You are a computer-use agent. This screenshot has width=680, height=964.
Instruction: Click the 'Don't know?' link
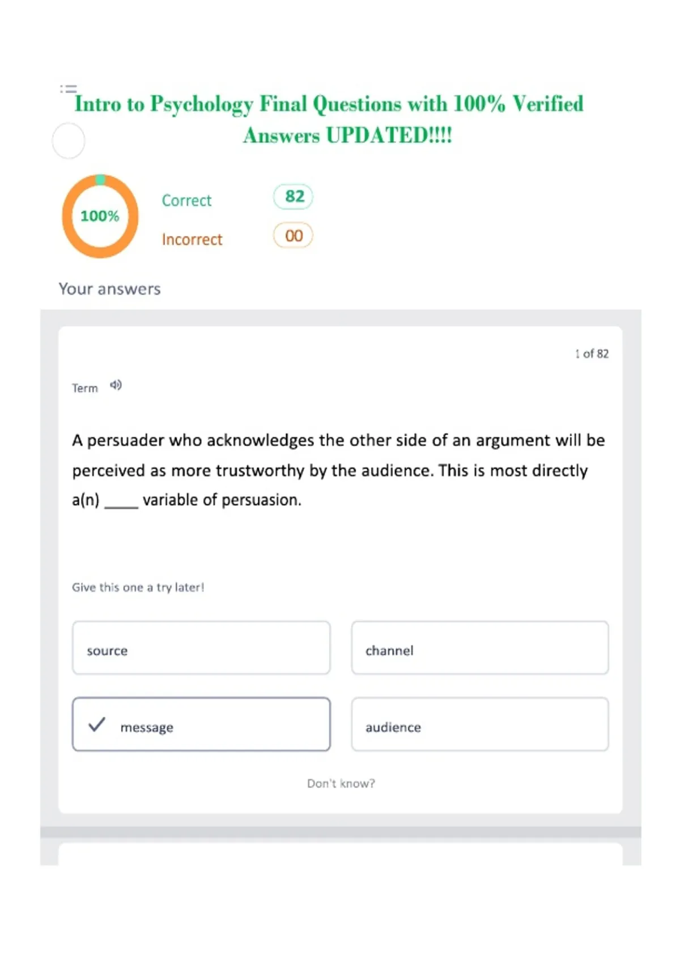click(341, 784)
